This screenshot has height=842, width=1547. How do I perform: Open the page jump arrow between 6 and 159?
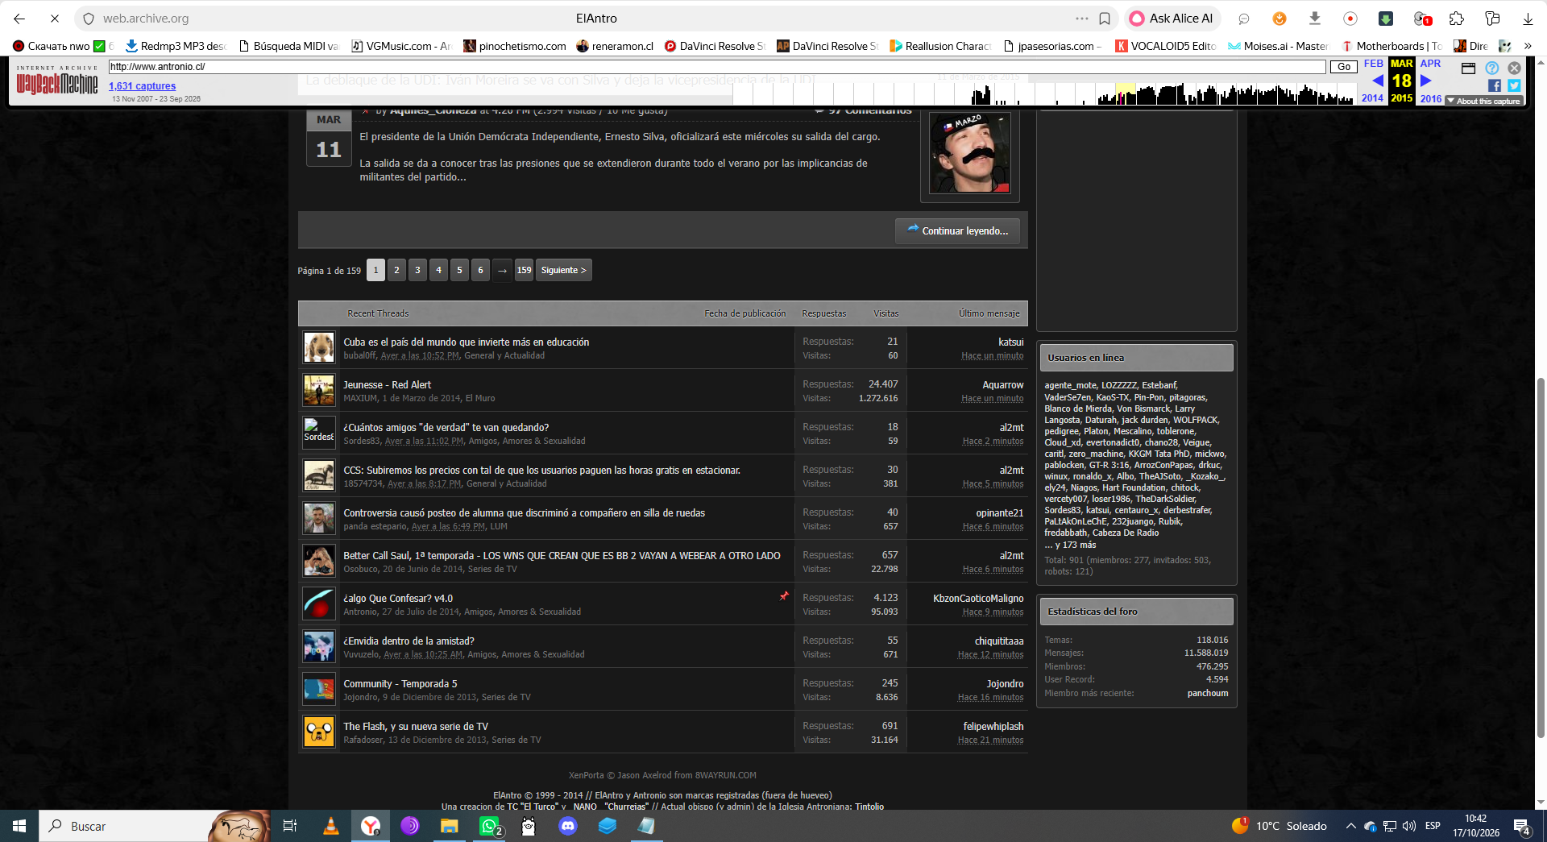(502, 270)
